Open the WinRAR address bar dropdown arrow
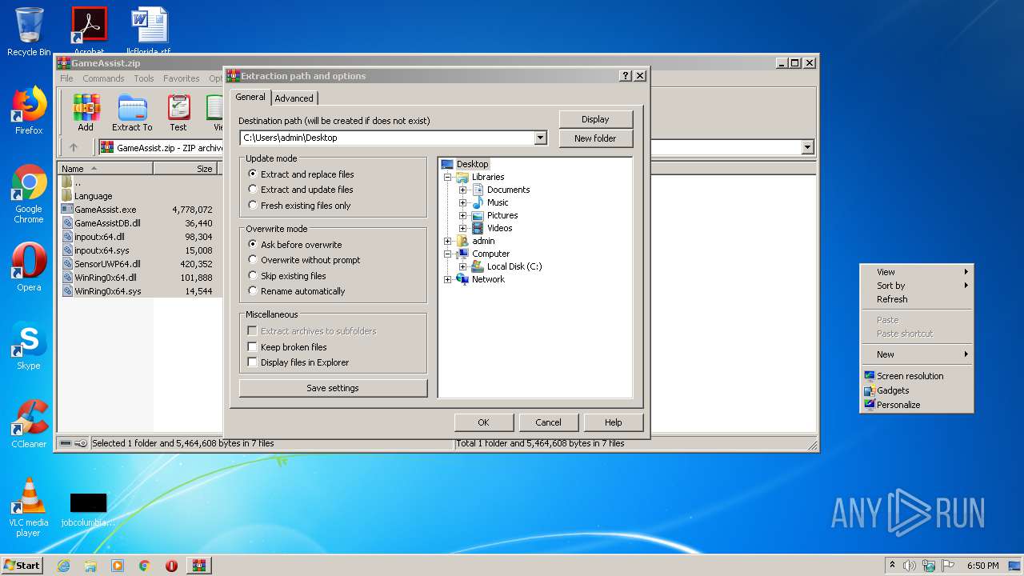 point(807,147)
